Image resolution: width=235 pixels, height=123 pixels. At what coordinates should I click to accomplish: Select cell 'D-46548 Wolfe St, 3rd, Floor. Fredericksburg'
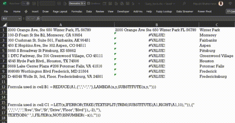pos(61,77)
